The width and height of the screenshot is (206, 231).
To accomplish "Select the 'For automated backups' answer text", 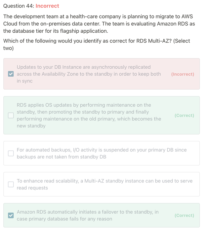I will pyautogui.click(x=102, y=153).
